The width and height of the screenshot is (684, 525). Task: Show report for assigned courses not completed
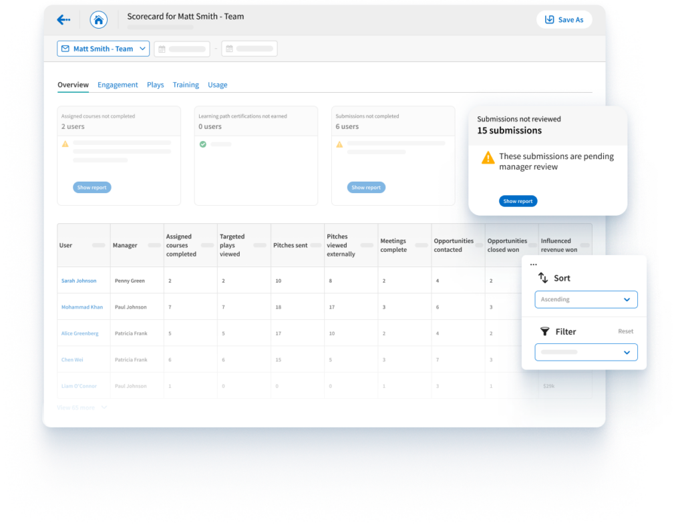pyautogui.click(x=92, y=188)
